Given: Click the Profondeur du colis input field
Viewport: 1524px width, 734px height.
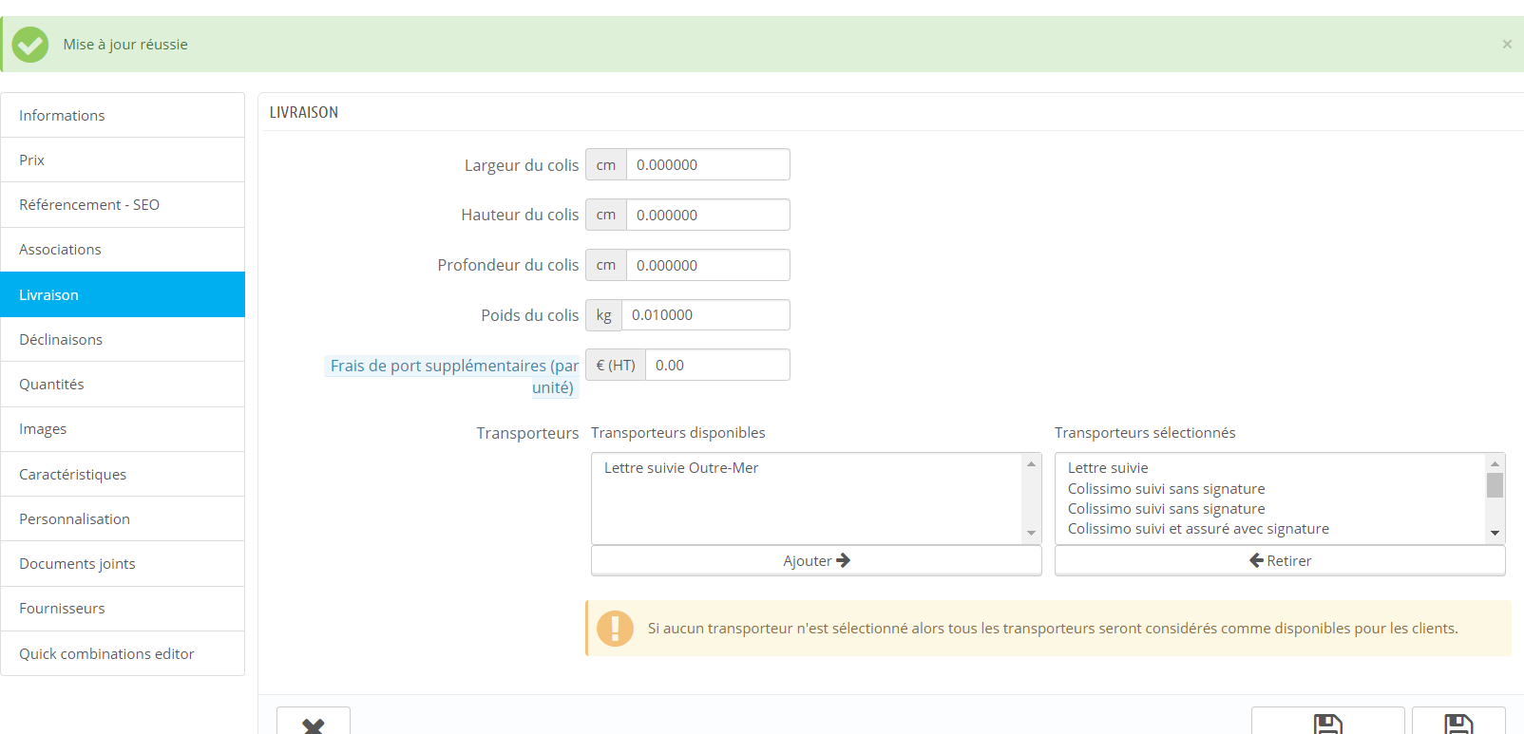Looking at the screenshot, I should coord(708,265).
